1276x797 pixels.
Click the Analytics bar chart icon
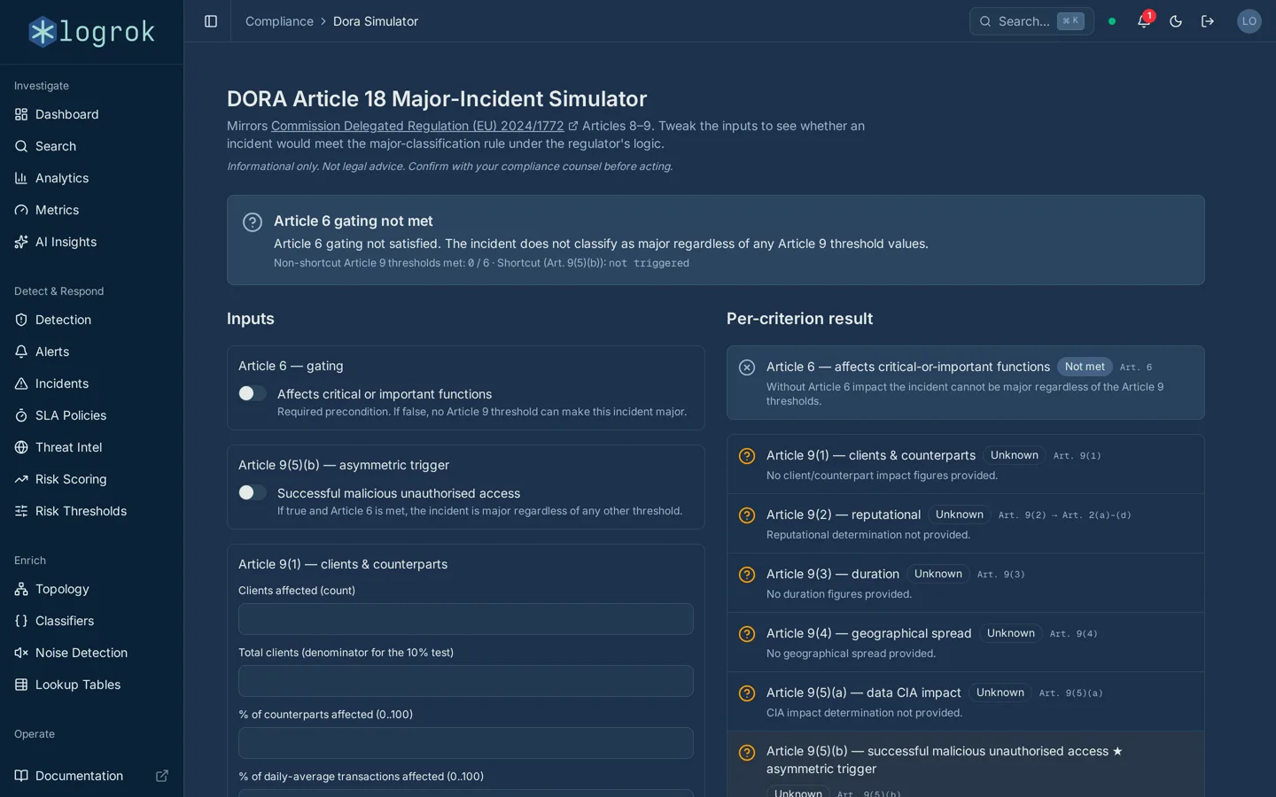[x=21, y=178]
